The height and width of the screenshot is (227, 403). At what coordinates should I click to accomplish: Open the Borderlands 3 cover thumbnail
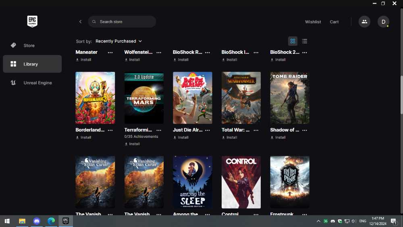(95, 98)
